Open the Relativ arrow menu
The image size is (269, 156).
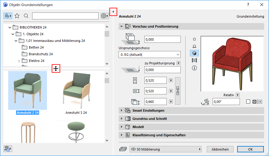[237, 95]
